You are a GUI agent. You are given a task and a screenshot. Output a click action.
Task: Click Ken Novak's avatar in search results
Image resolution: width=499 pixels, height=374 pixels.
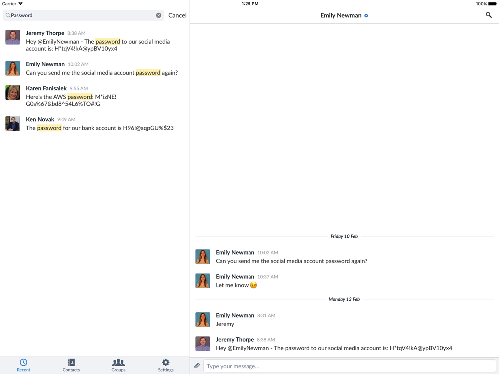coord(13,123)
